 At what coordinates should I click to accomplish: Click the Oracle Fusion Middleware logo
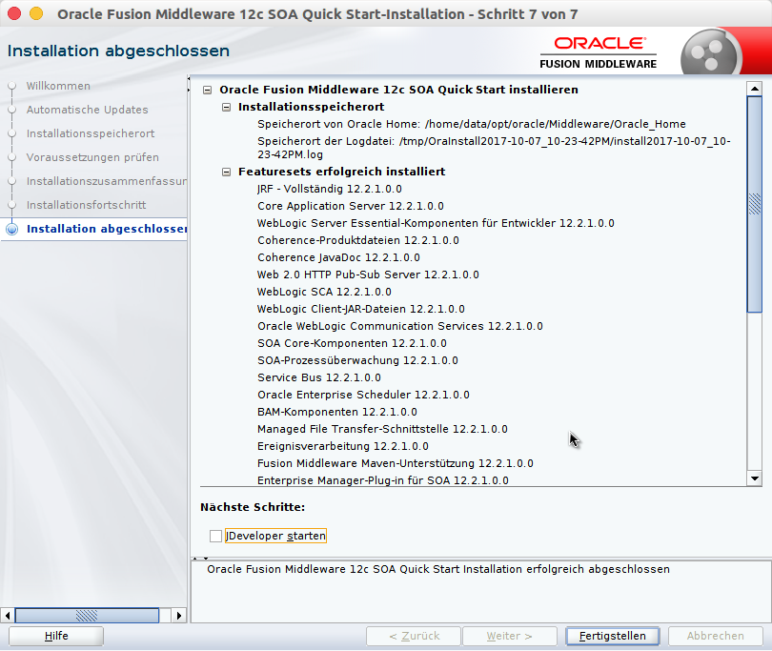tap(599, 52)
